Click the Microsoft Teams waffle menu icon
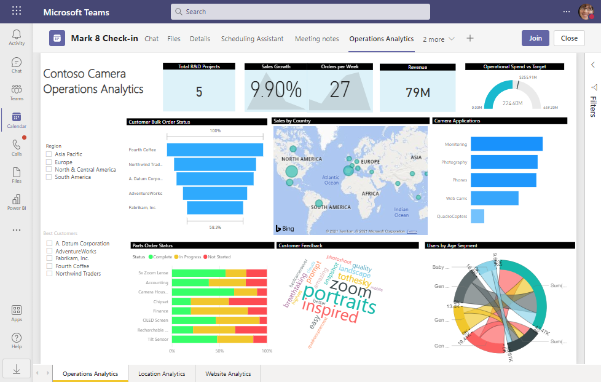The height and width of the screenshot is (382, 601). tap(17, 11)
